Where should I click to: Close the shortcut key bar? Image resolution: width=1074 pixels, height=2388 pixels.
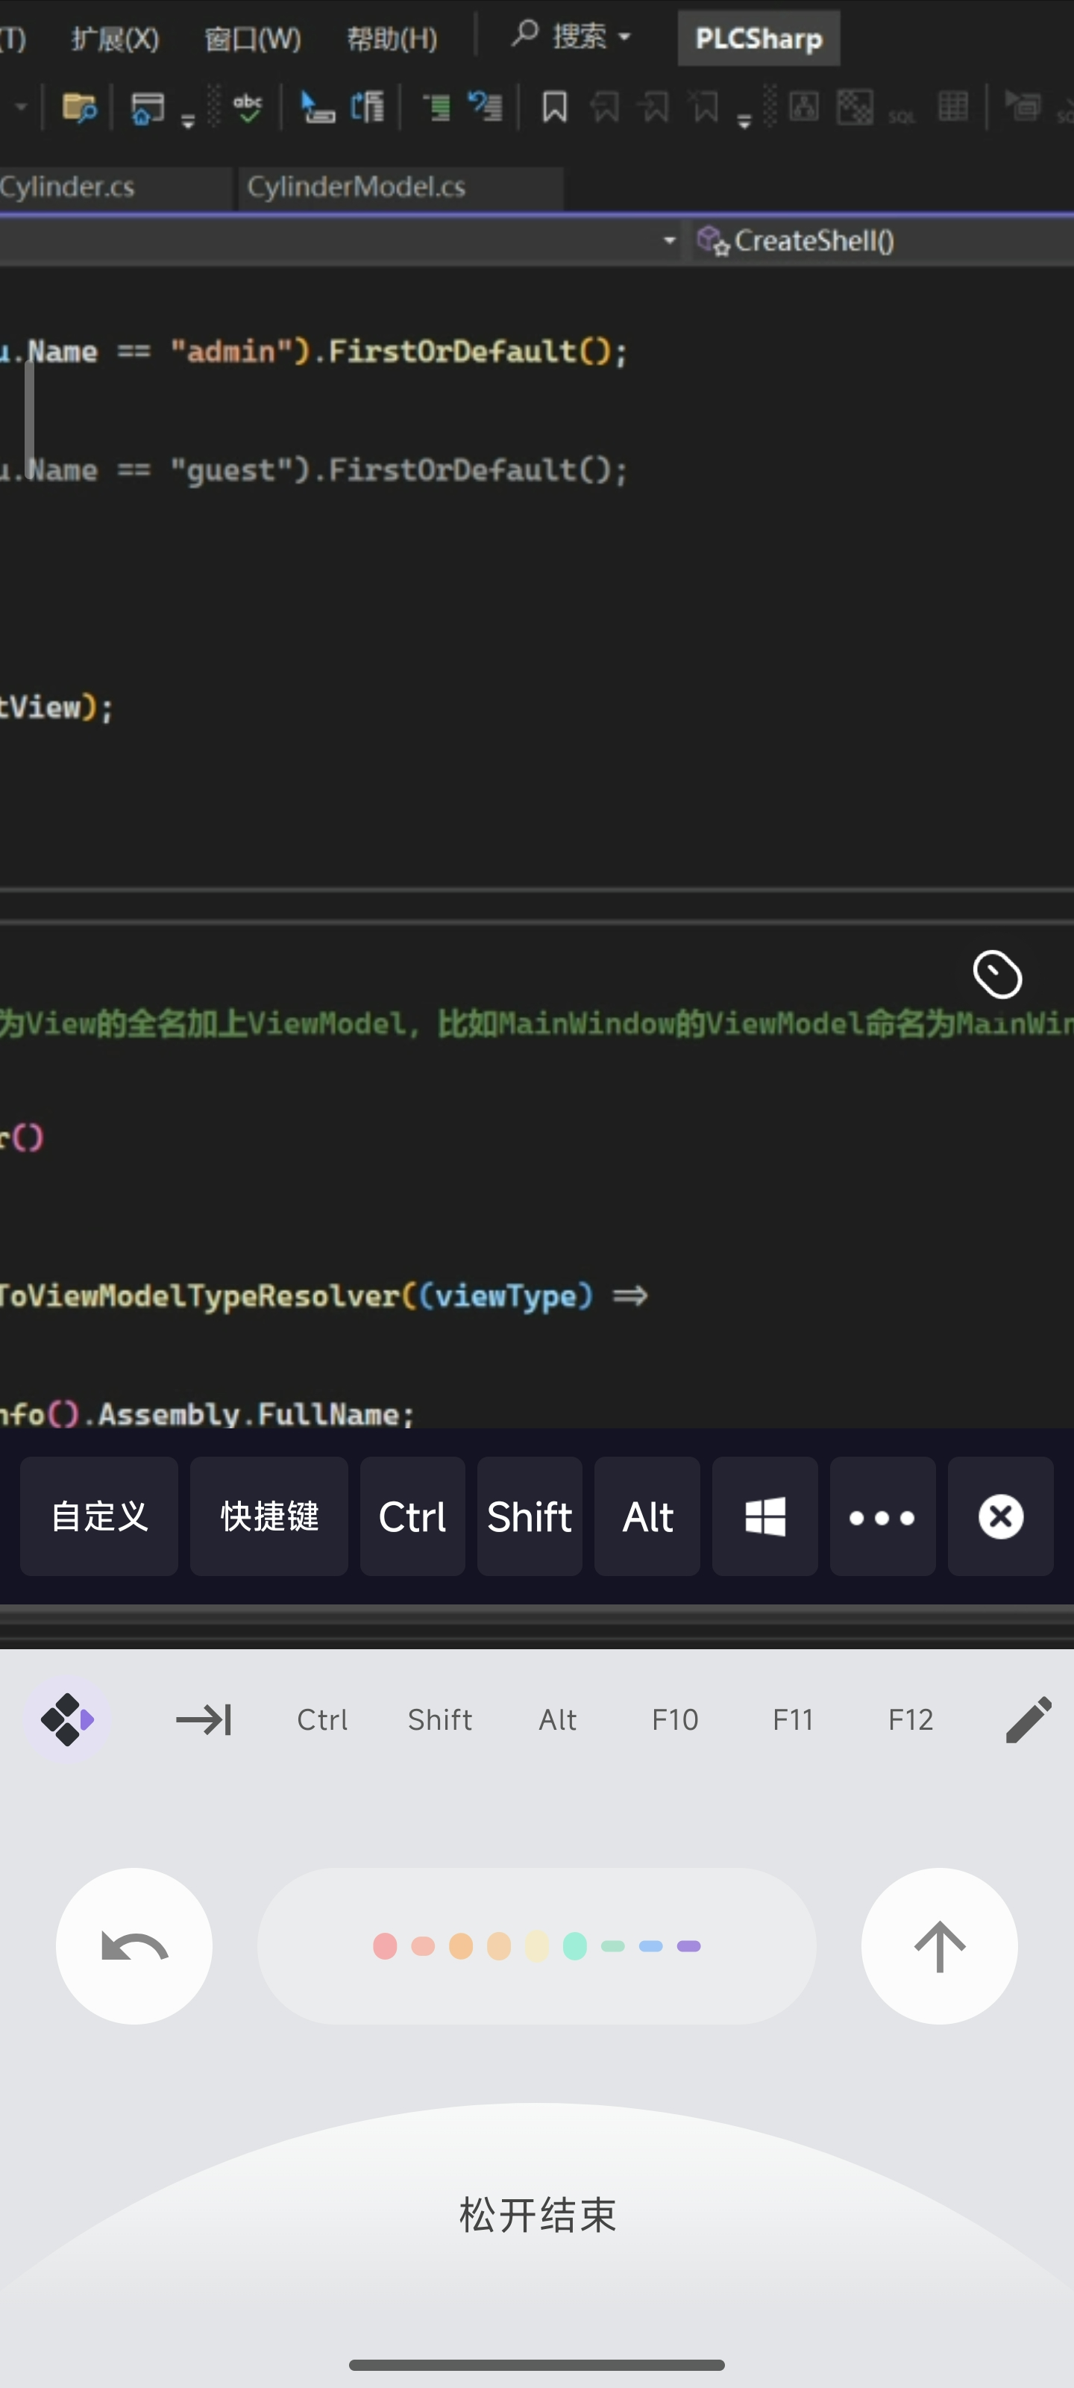(1001, 1516)
